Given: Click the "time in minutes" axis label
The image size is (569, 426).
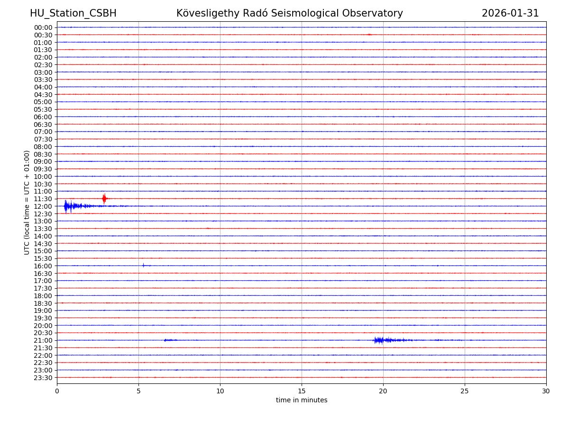Looking at the screenshot, I should click(302, 400).
